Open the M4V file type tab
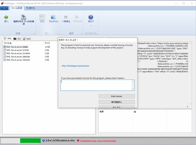The image size is (196, 145). (x=27, y=39)
